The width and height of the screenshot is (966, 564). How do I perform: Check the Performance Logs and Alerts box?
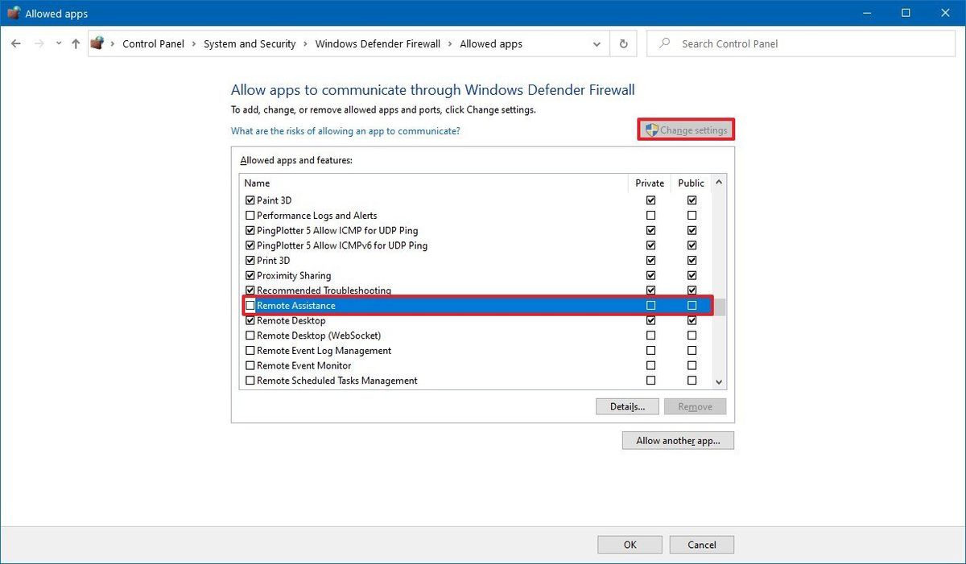pyautogui.click(x=250, y=215)
